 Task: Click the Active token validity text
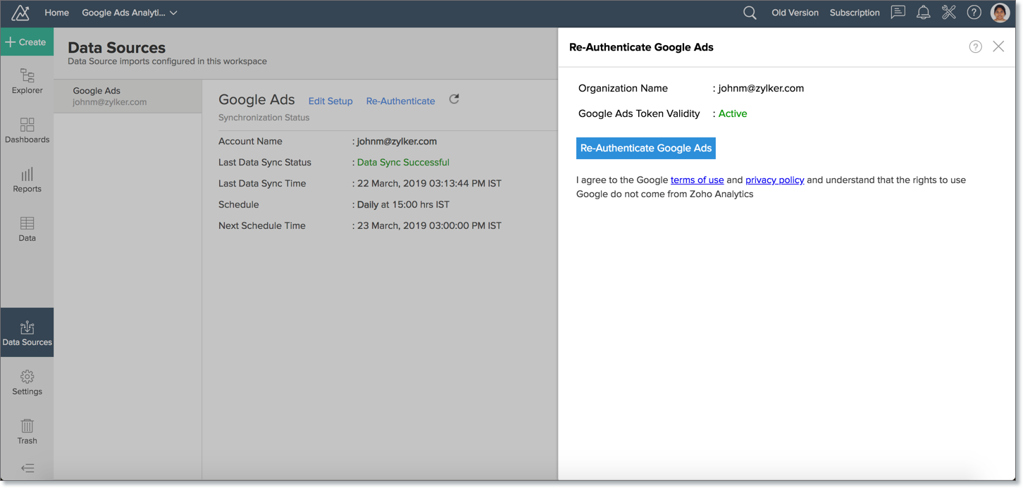pos(733,113)
